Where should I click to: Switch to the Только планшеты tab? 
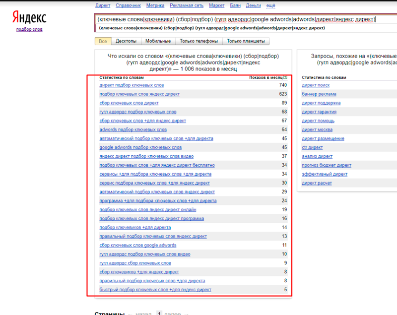coord(246,41)
